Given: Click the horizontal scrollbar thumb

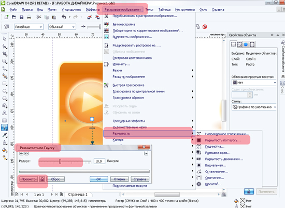Looking at the screenshot, I should (x=167, y=195).
